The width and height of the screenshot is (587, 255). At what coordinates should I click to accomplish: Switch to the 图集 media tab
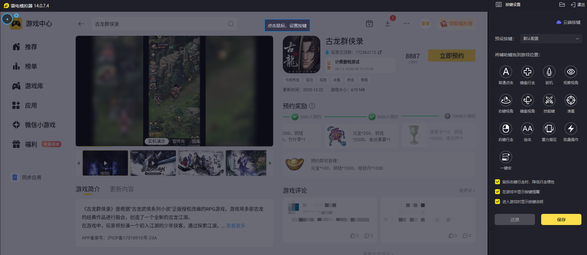tap(196, 141)
